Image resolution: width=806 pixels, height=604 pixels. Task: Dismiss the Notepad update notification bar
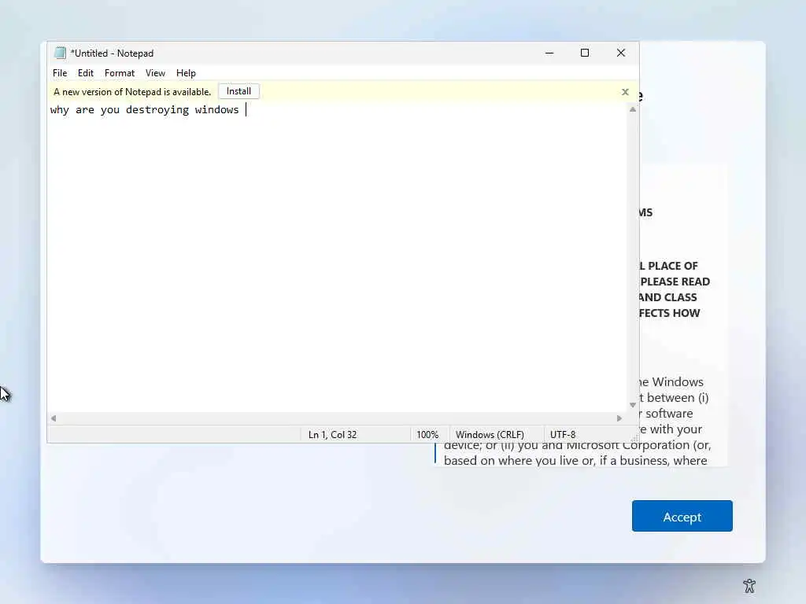[x=625, y=92]
